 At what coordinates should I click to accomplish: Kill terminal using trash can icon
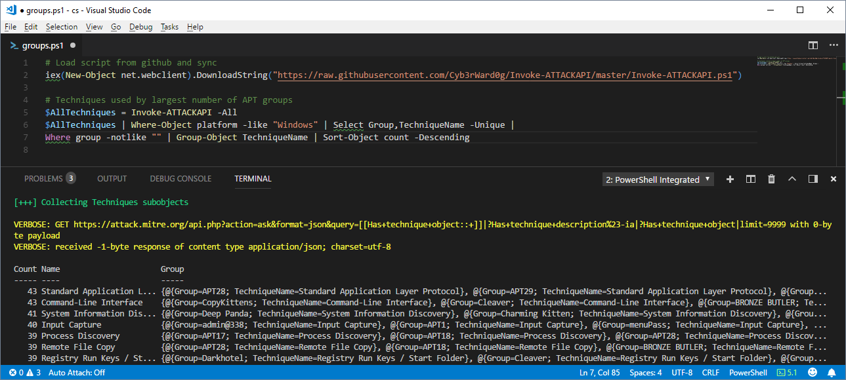click(772, 179)
